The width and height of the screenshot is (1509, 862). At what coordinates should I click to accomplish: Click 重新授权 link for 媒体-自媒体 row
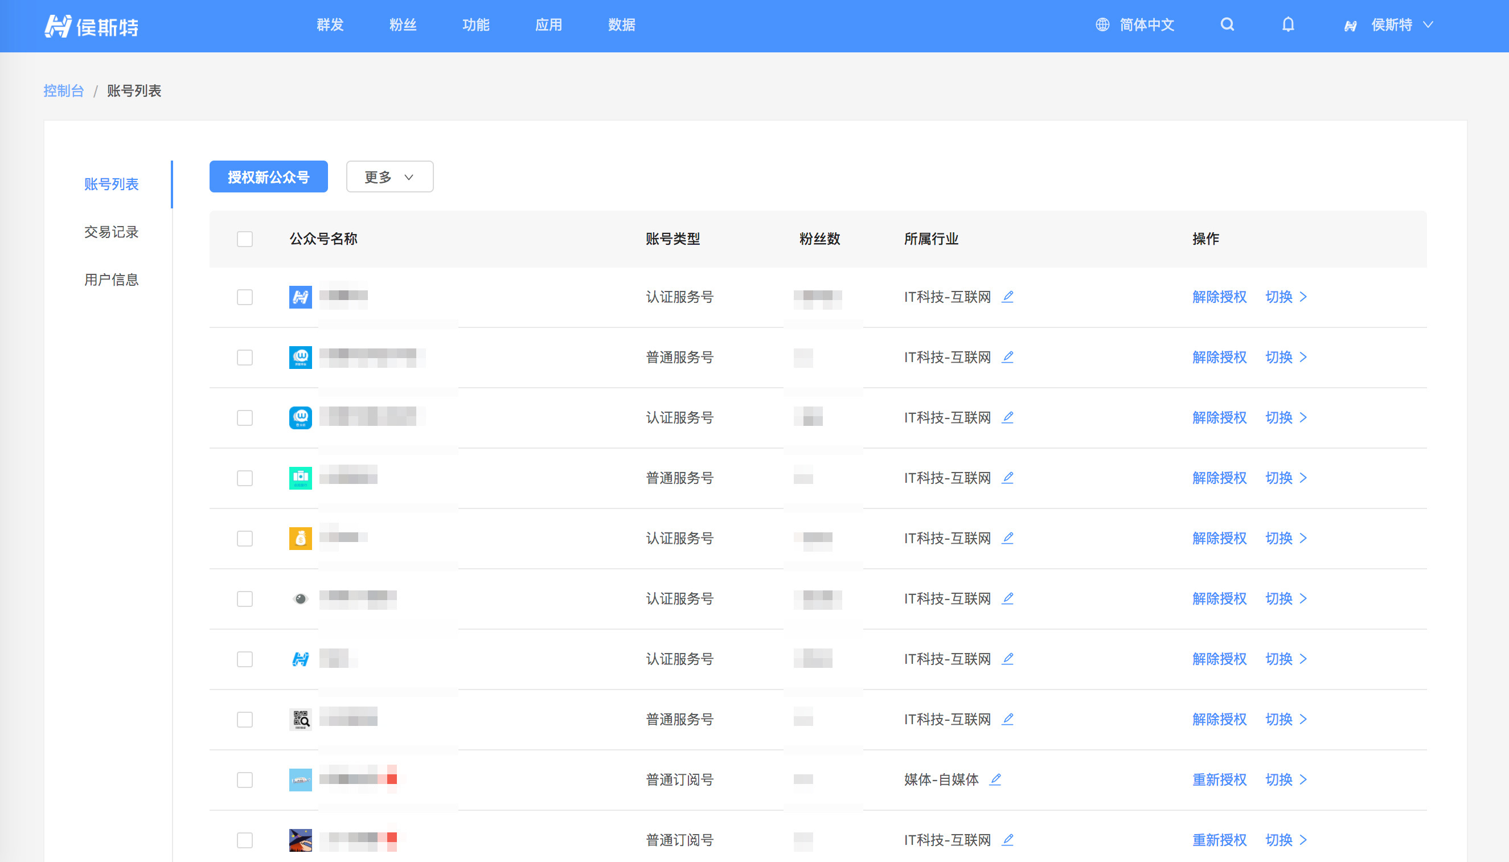tap(1219, 779)
